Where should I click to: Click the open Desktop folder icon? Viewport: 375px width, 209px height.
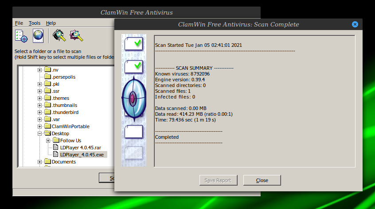click(x=48, y=133)
